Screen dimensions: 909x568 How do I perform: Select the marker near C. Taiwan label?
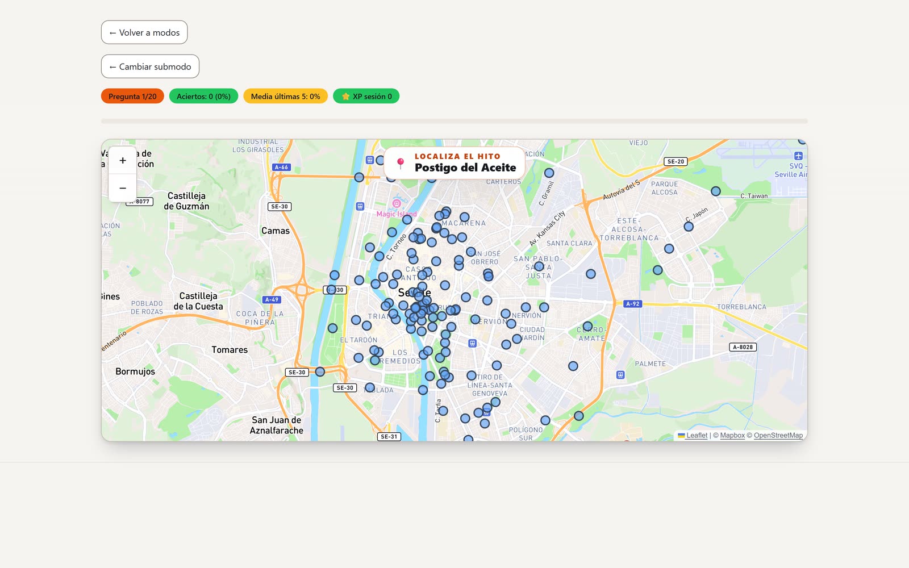[x=716, y=191]
